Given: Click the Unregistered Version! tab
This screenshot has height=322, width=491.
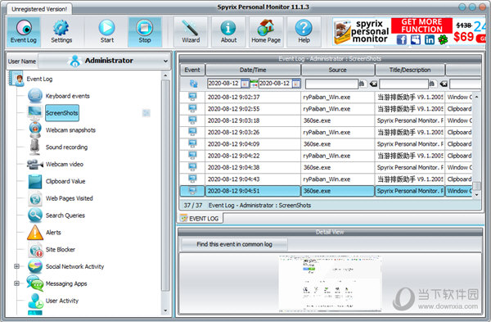Looking at the screenshot, I should 39,9.
